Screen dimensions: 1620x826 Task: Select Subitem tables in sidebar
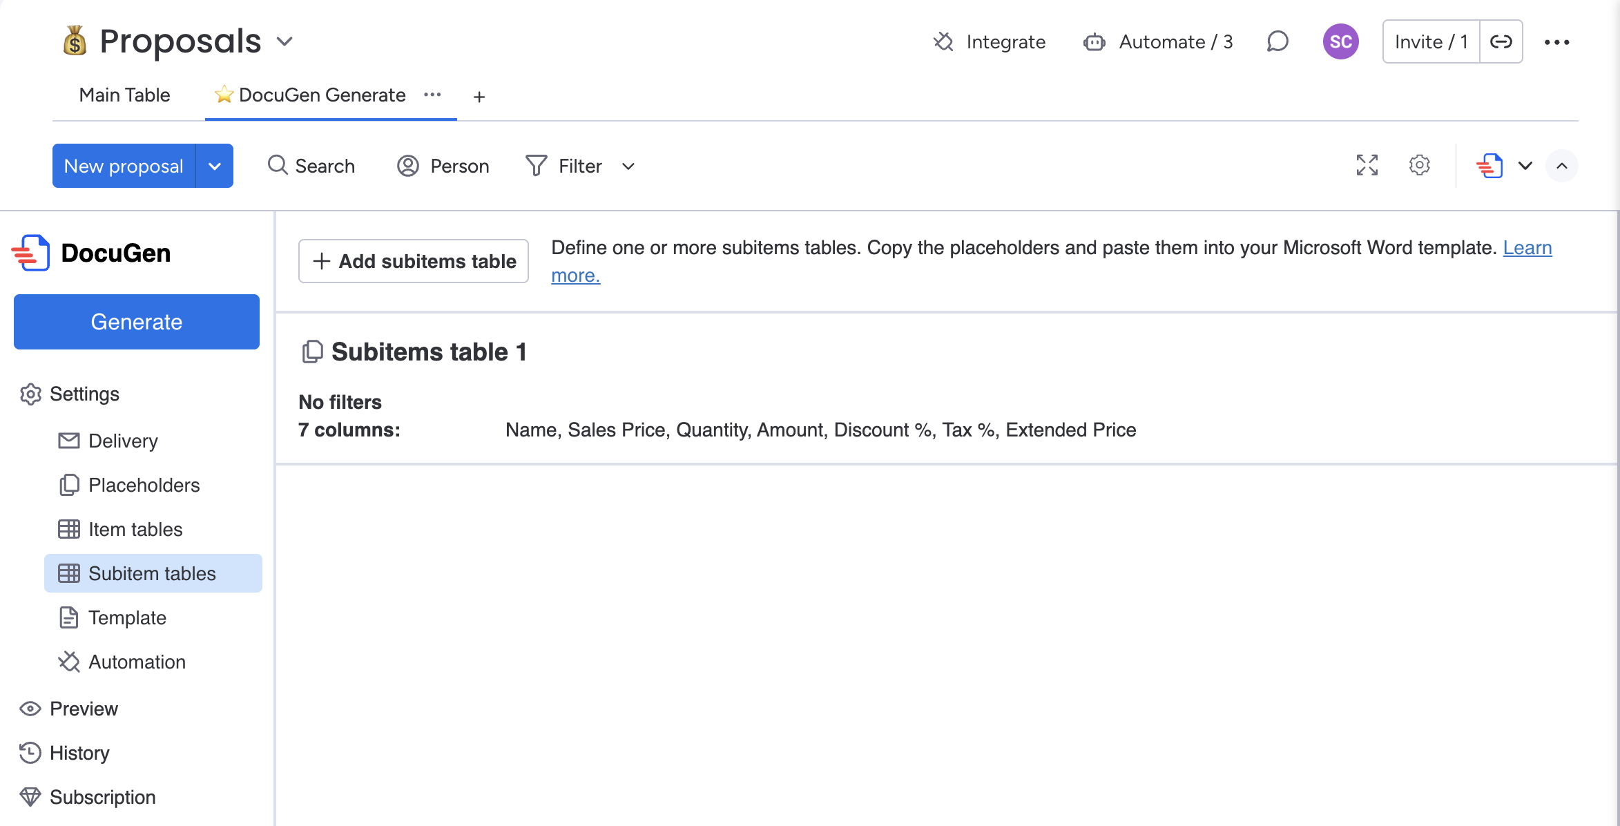pyautogui.click(x=153, y=573)
